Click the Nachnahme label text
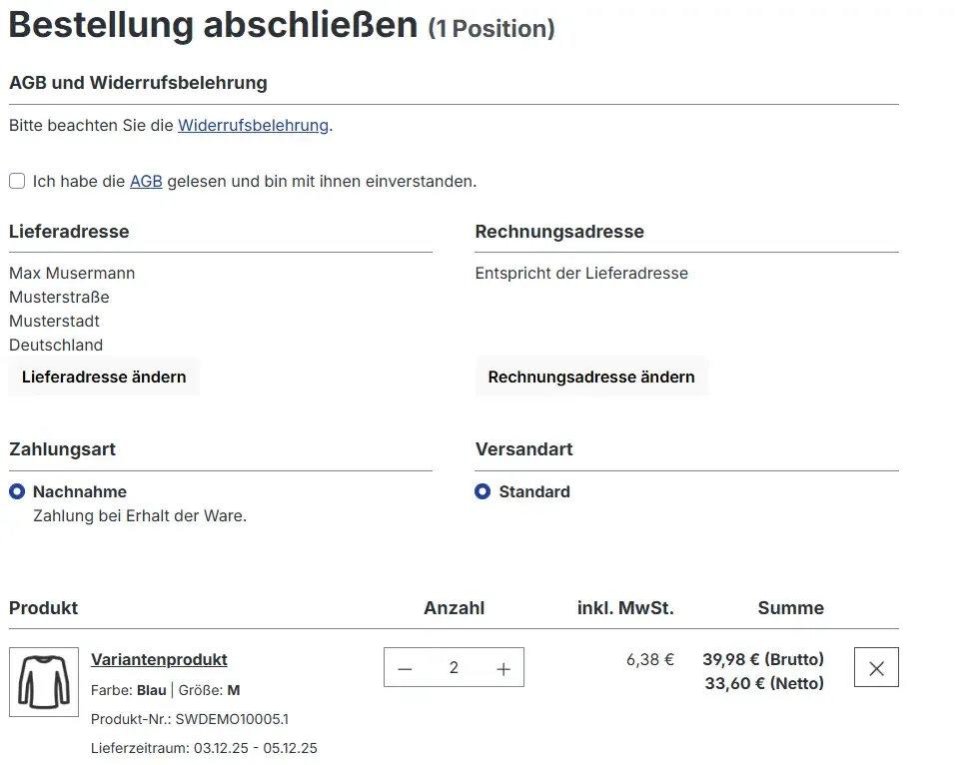Viewport: 969px width, 765px height. (80, 491)
